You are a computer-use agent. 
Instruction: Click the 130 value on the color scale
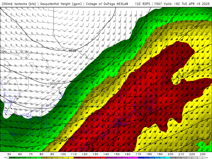95,154
